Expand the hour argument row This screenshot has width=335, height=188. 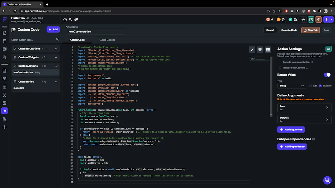point(304,108)
